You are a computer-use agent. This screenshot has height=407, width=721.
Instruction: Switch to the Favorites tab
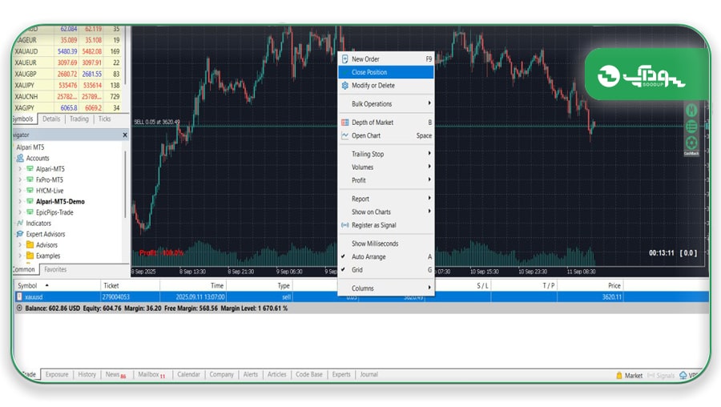pos(55,269)
